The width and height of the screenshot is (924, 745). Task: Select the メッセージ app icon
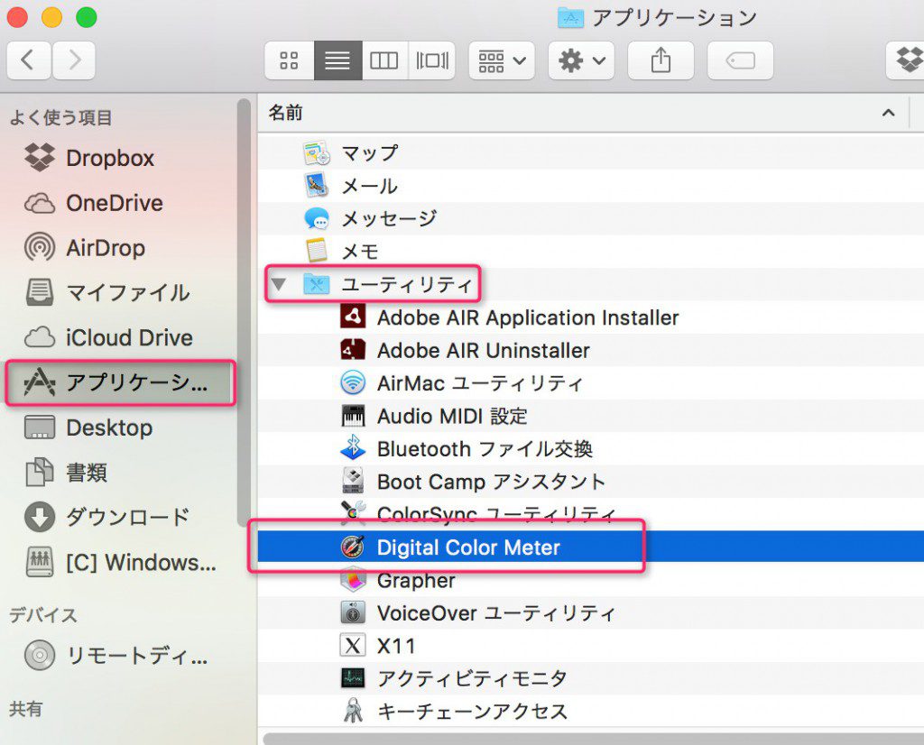[x=317, y=218]
